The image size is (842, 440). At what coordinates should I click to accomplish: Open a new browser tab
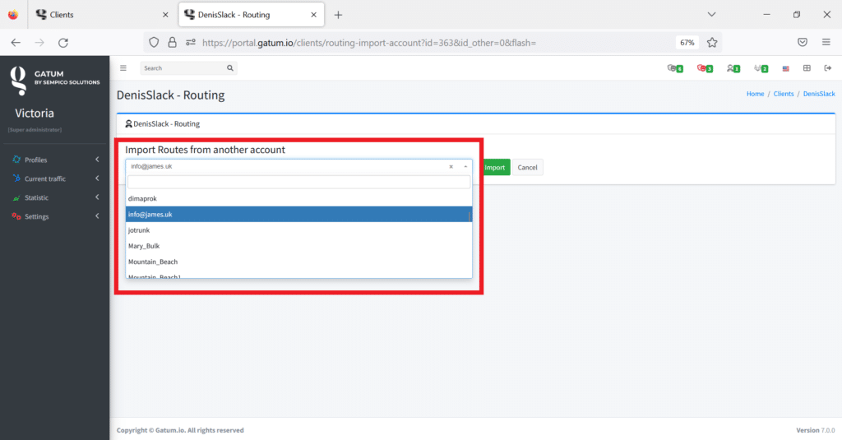338,15
